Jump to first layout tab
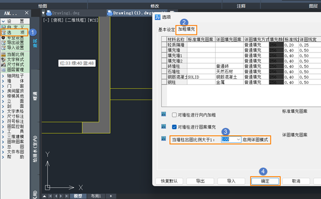Viewport: 321px width, 199px height. point(50,196)
